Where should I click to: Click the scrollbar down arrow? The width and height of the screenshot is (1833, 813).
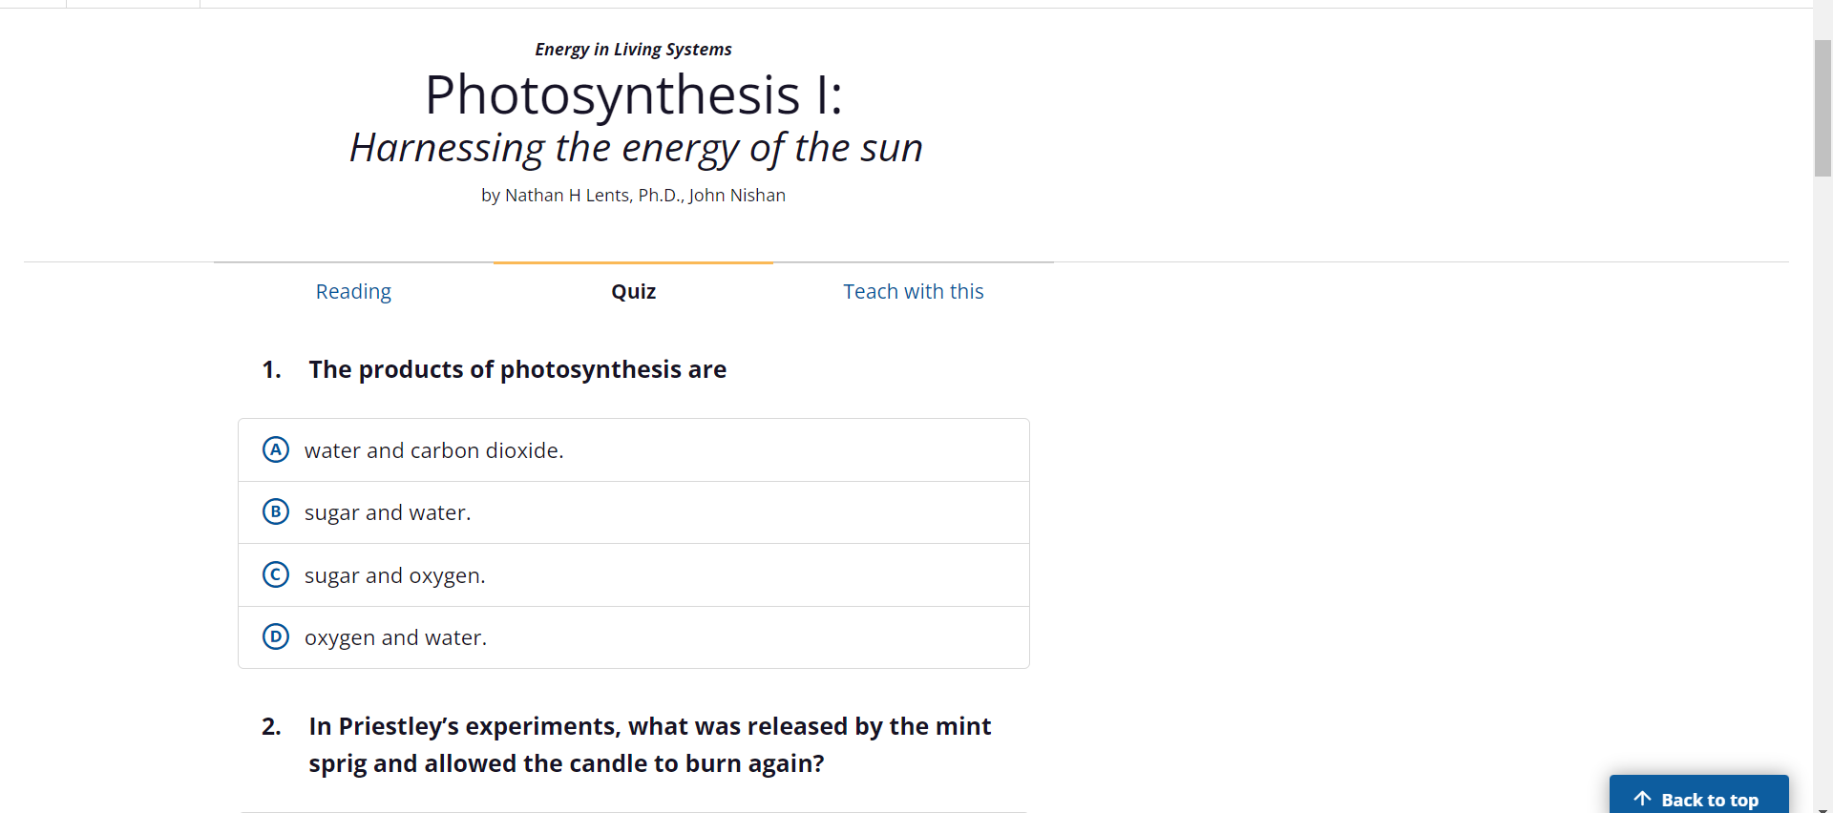[x=1822, y=806]
